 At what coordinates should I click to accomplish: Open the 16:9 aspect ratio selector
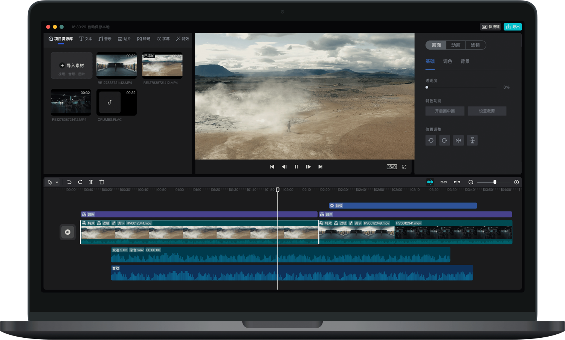pos(392,167)
